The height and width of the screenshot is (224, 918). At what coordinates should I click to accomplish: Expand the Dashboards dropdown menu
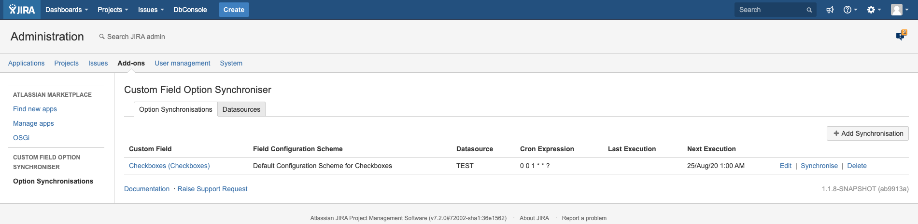point(67,10)
